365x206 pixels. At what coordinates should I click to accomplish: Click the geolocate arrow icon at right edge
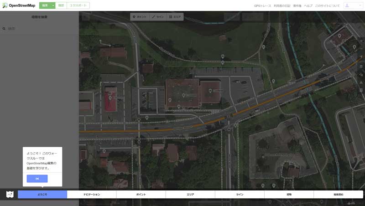(x=361, y=57)
